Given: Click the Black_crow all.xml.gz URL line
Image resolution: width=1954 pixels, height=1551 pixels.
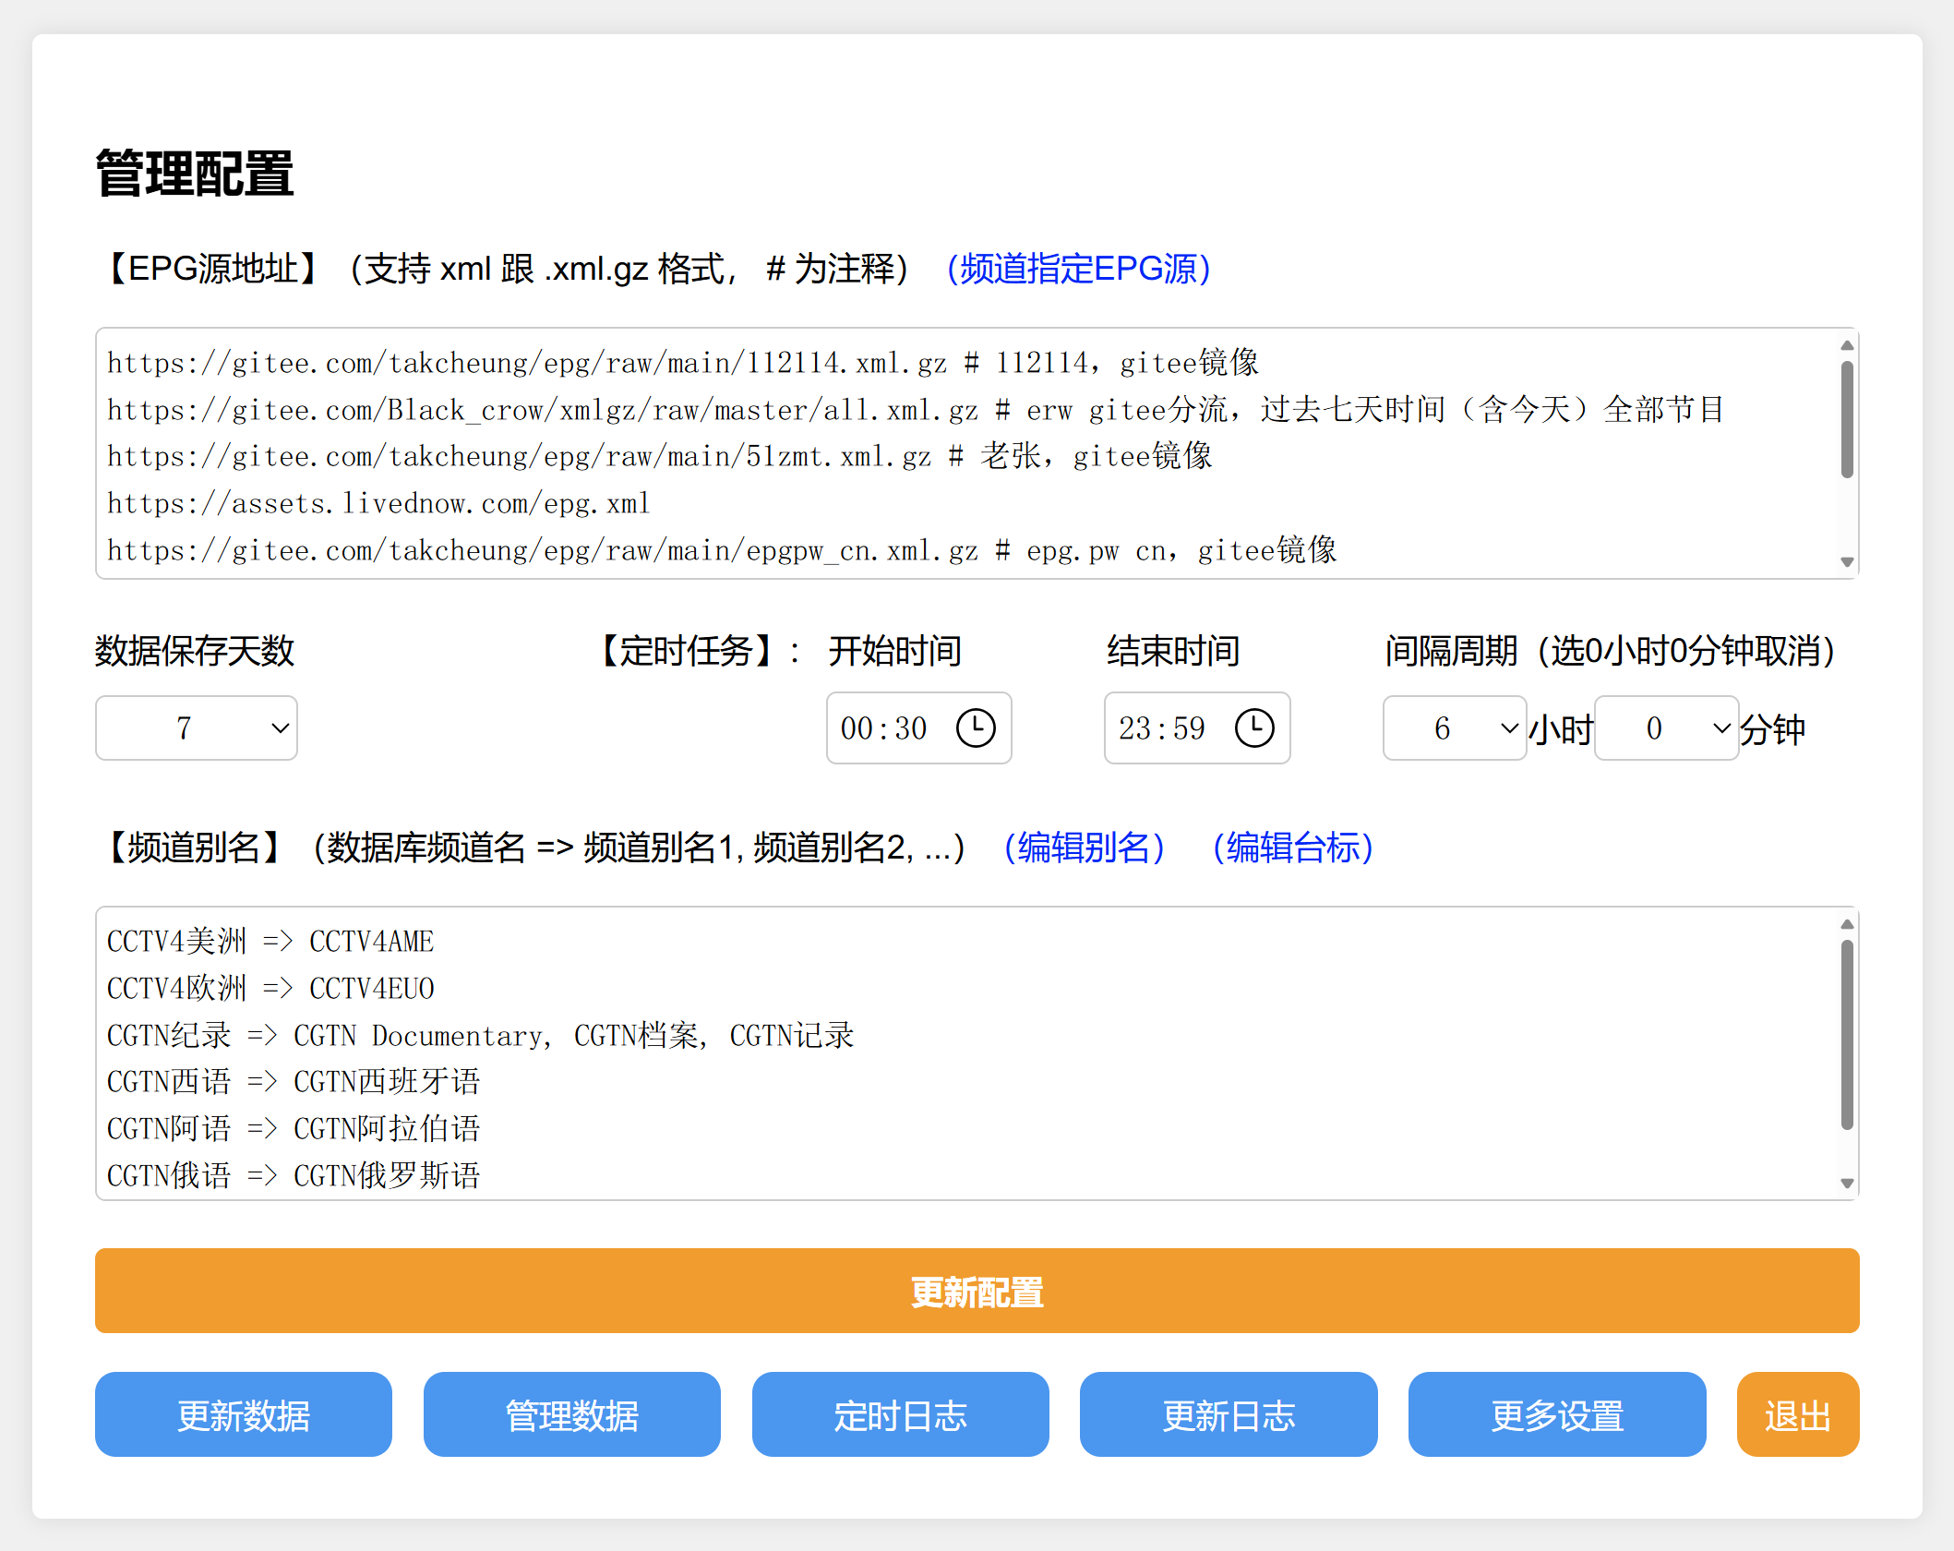Looking at the screenshot, I should click(x=916, y=410).
